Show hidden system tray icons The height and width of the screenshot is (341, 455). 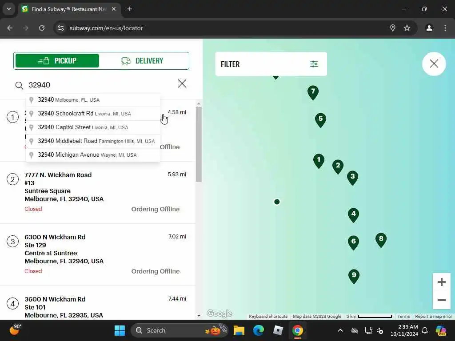pyautogui.click(x=340, y=330)
